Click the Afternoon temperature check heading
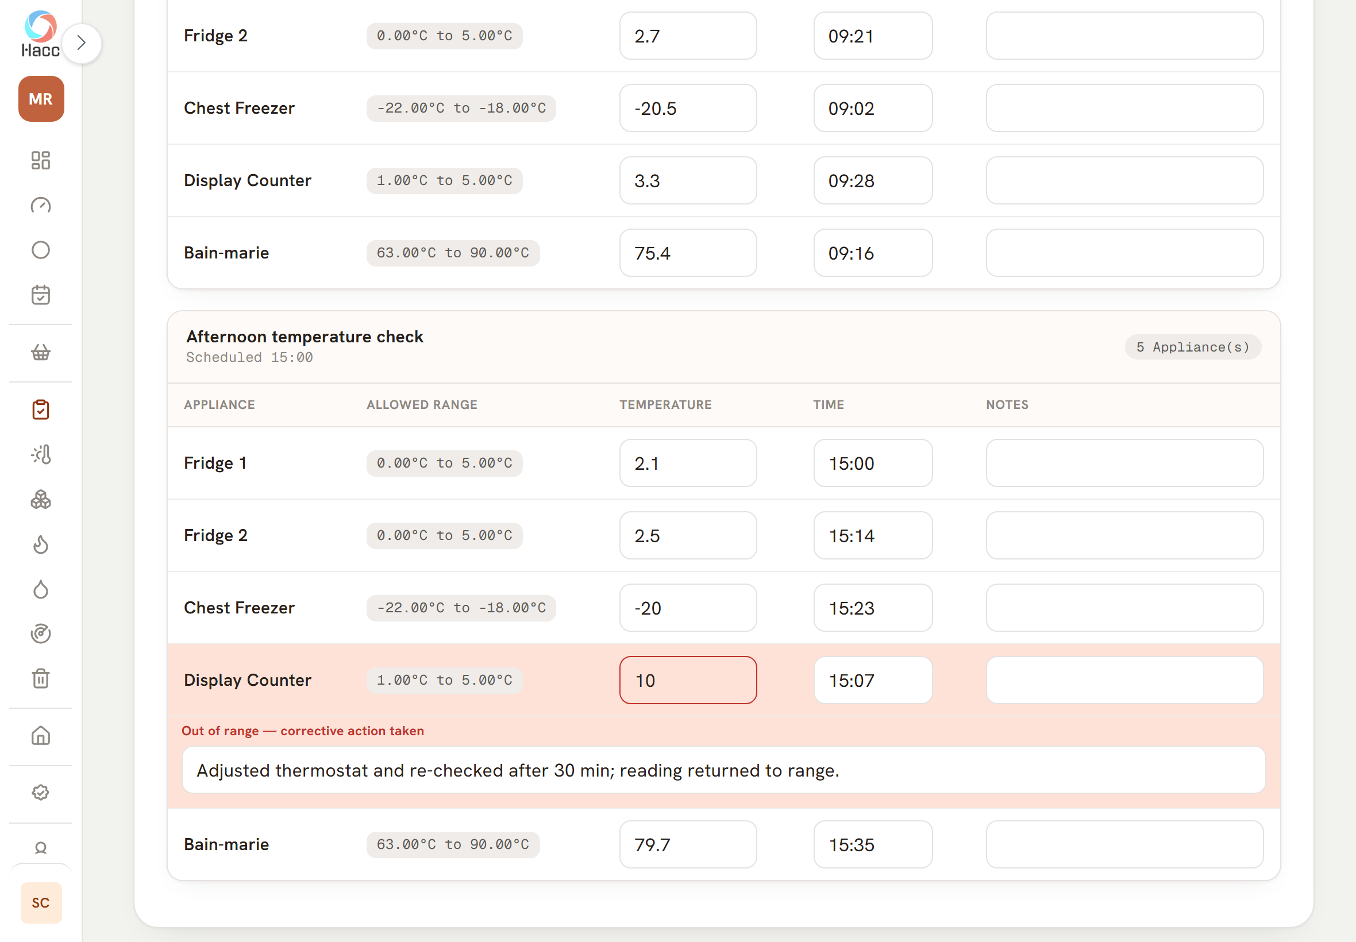 pos(305,337)
